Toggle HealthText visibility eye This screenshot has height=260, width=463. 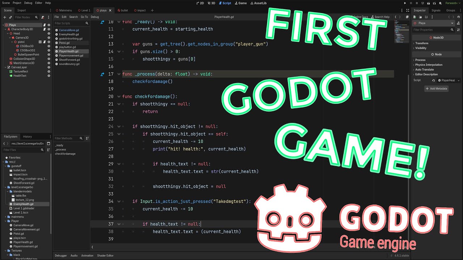click(49, 76)
